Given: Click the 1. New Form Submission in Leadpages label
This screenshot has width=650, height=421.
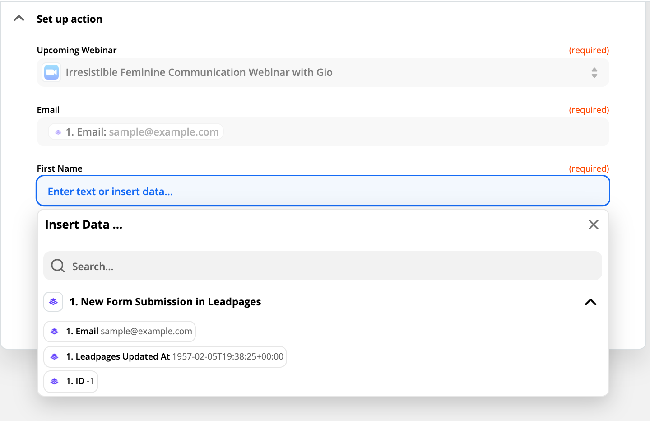Looking at the screenshot, I should [165, 302].
